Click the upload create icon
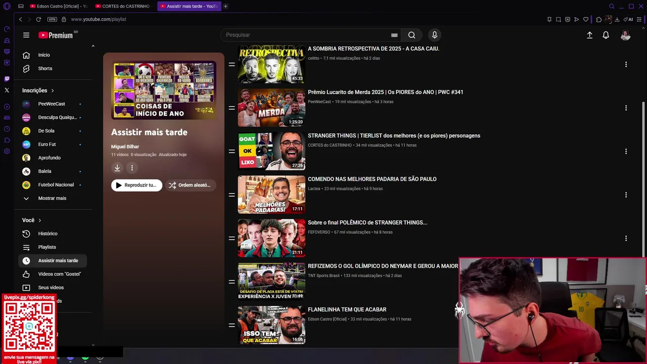The height and width of the screenshot is (364, 647). click(x=589, y=35)
